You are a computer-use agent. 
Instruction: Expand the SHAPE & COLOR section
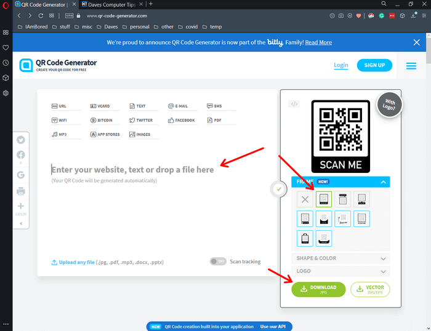point(340,258)
